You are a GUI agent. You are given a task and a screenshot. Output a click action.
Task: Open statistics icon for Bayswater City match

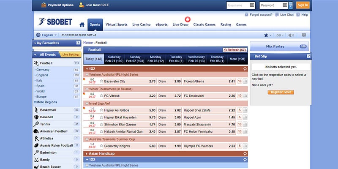click(245, 82)
